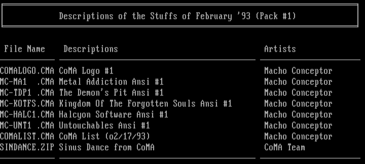
Task: Click the MC-HALC1.CMA file entry
Action: 27,114
